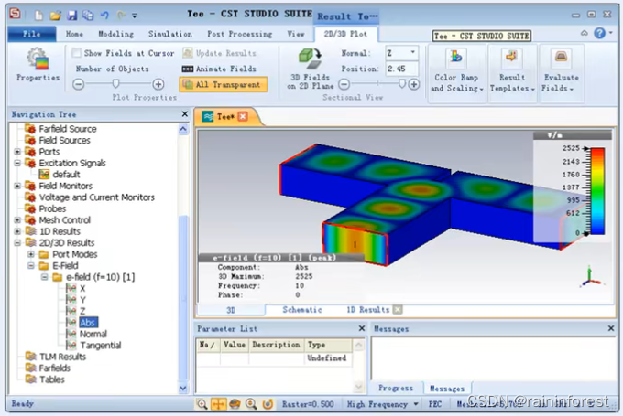Switch to the Schematic view tab
Viewport: 623px width, 416px height.
pos(302,310)
